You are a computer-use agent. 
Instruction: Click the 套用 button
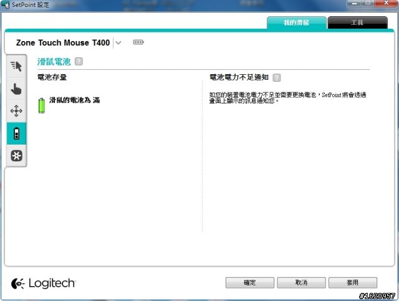coord(353,283)
